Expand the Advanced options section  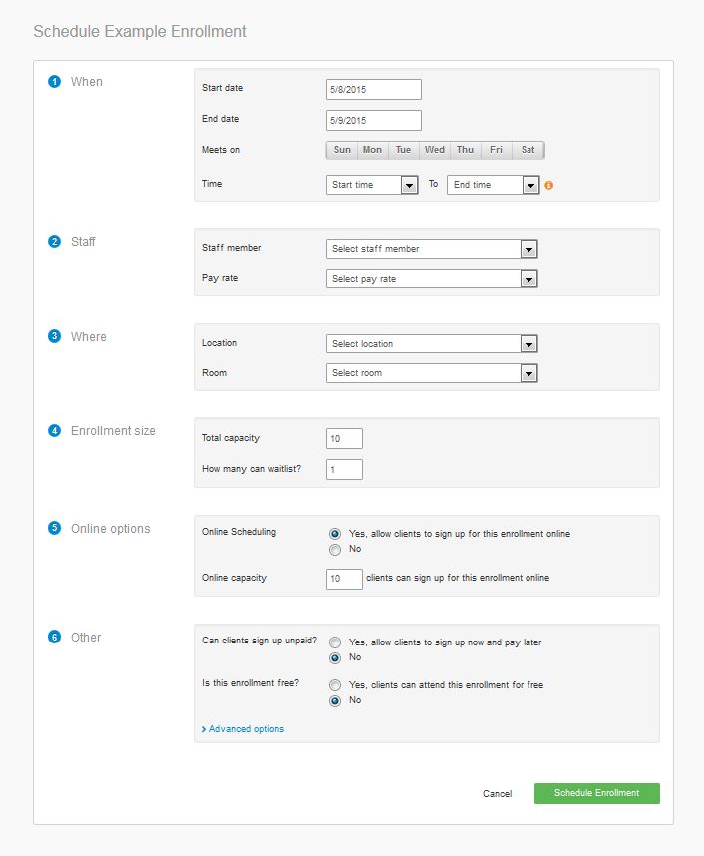[243, 728]
